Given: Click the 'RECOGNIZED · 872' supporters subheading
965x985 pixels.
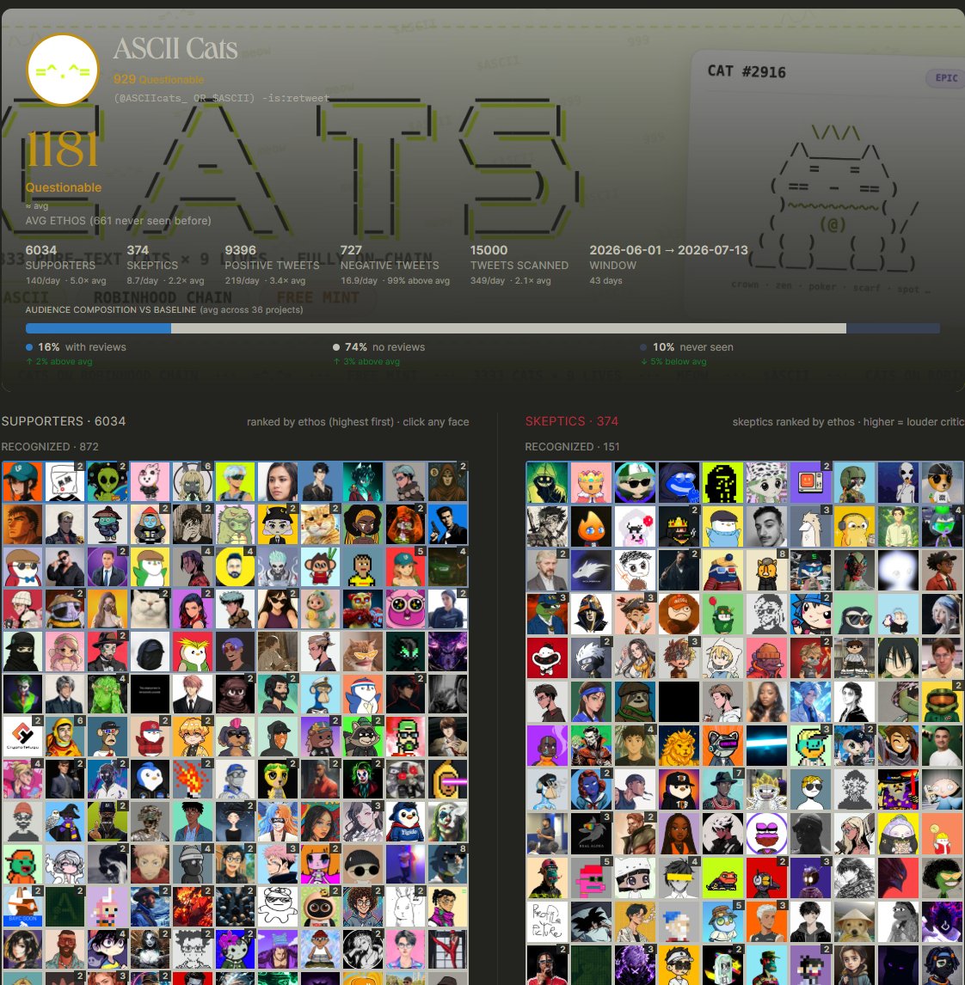Looking at the screenshot, I should 50,447.
